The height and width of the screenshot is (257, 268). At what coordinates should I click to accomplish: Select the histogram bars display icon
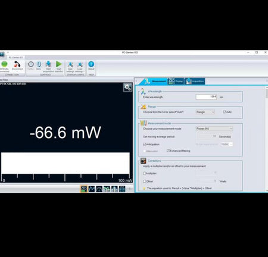click(114, 189)
